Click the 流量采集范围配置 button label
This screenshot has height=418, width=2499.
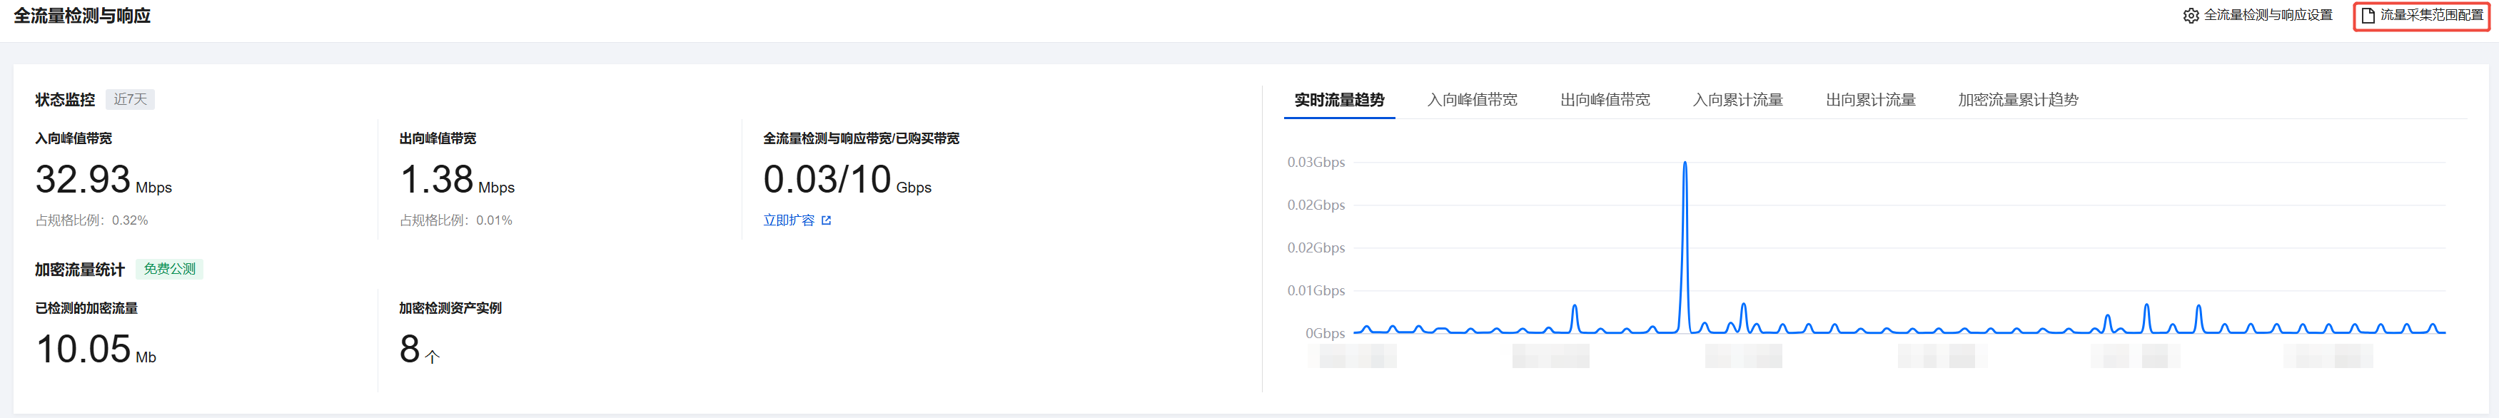tap(2431, 16)
